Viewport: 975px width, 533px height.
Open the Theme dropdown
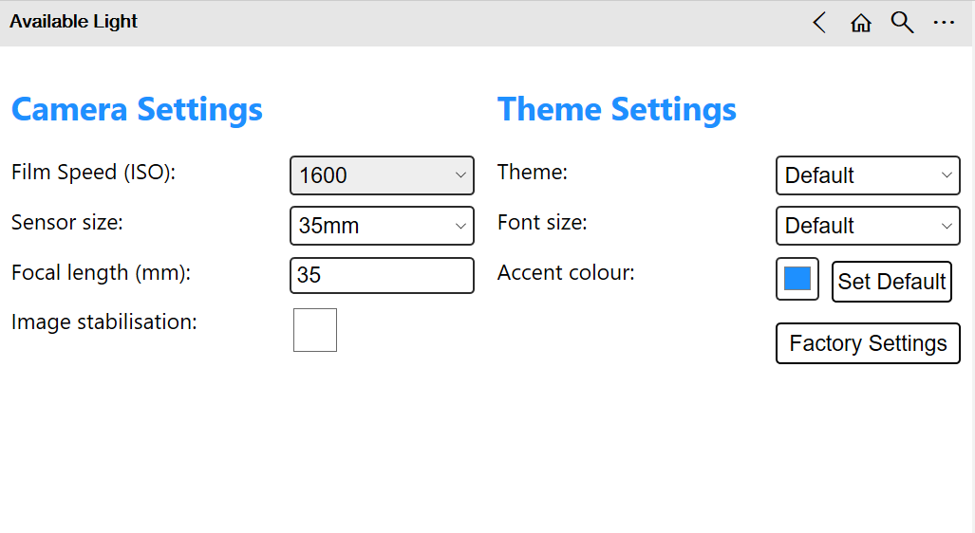tap(868, 175)
